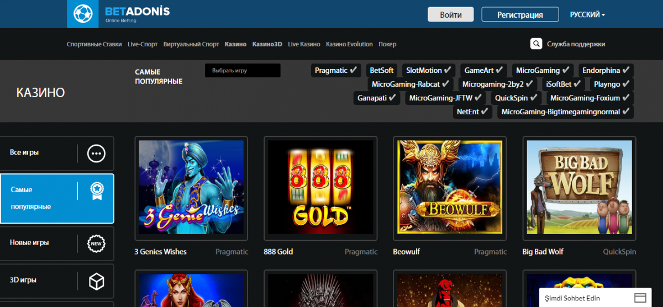The width and height of the screenshot is (663, 307).
Task: Open the 888 Gold game thumbnail
Action: [320, 188]
